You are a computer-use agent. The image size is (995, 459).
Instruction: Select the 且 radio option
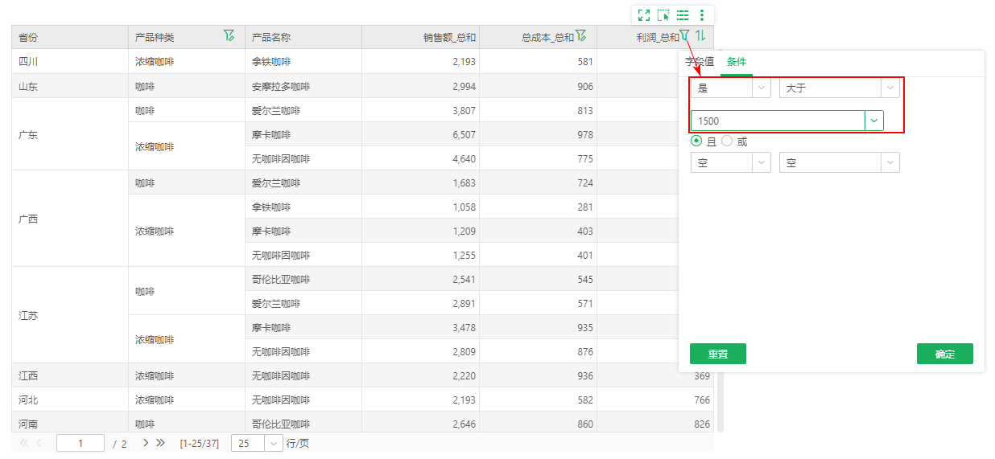point(696,141)
